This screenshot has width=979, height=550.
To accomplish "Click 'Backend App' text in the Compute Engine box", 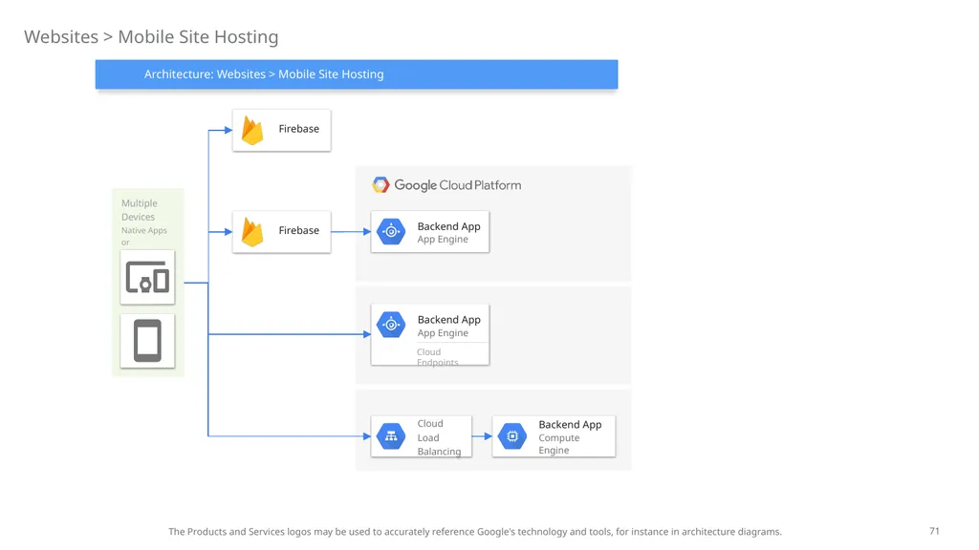I will [570, 425].
